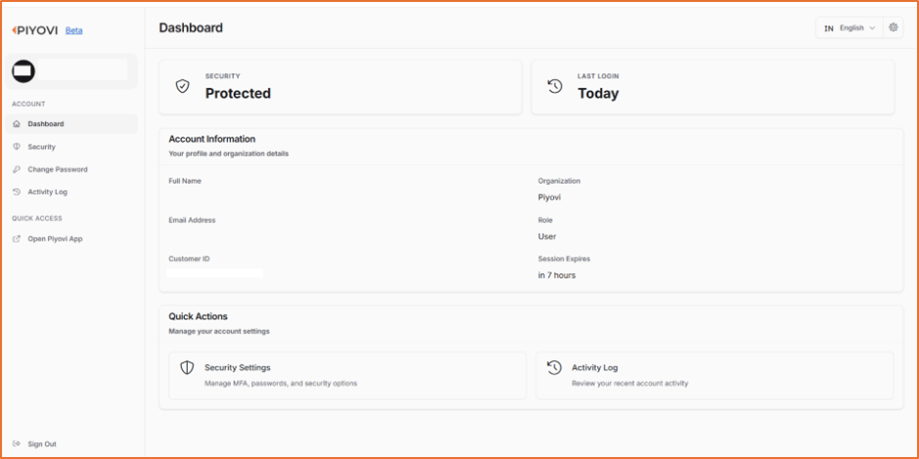Click the settings gear icon

[x=894, y=27]
